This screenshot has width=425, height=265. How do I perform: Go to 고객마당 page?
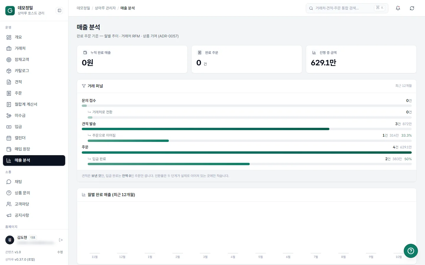tap(34, 204)
